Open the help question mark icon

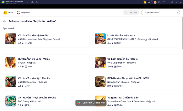click(159, 2)
